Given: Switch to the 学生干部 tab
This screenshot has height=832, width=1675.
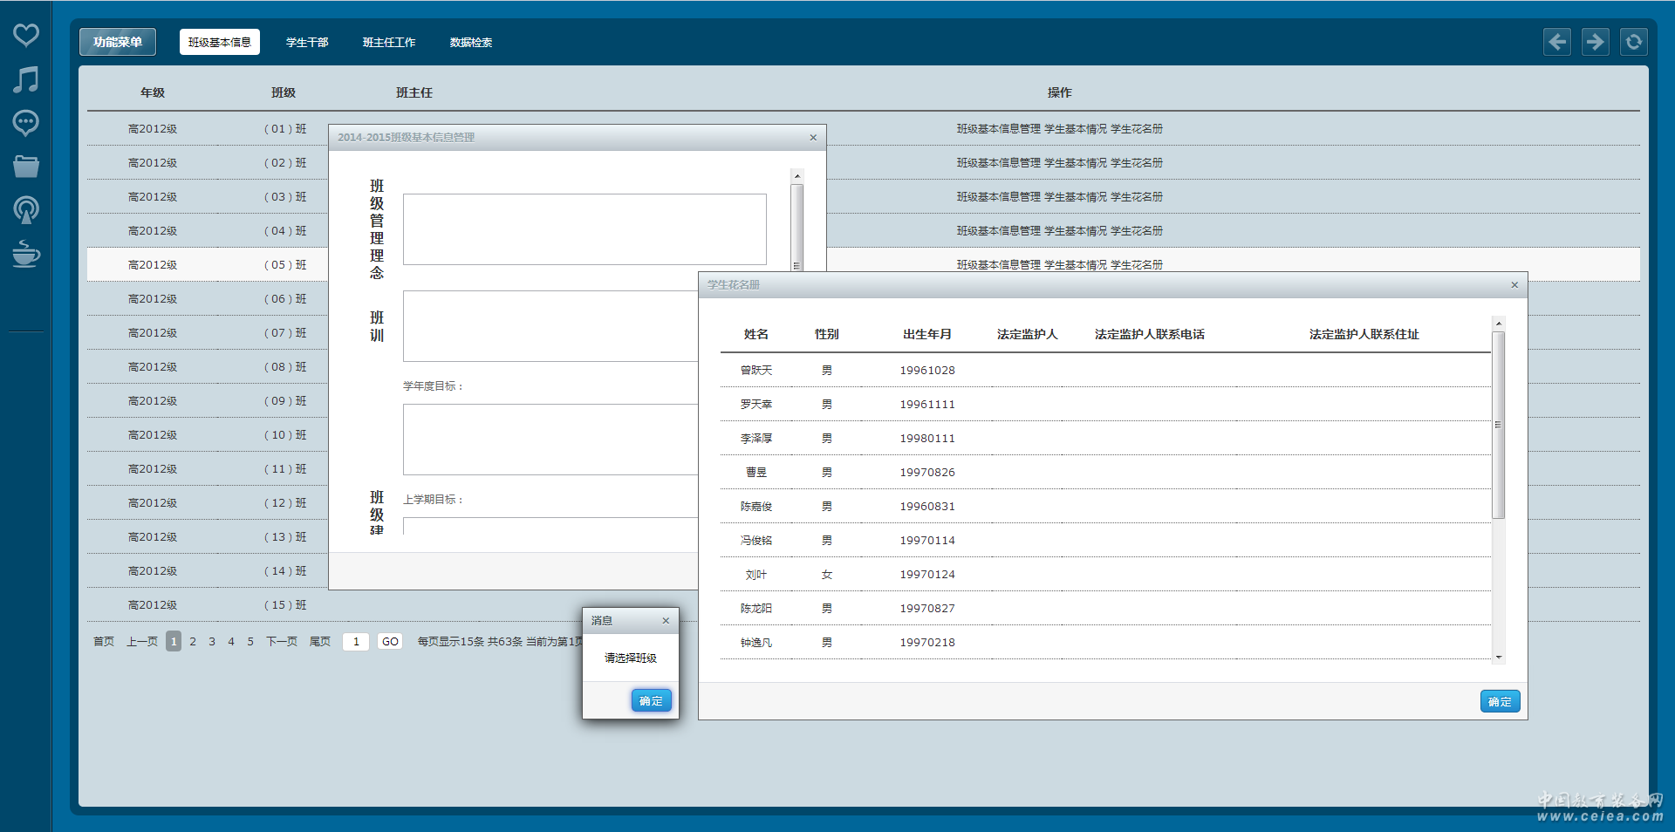Looking at the screenshot, I should click(x=307, y=43).
